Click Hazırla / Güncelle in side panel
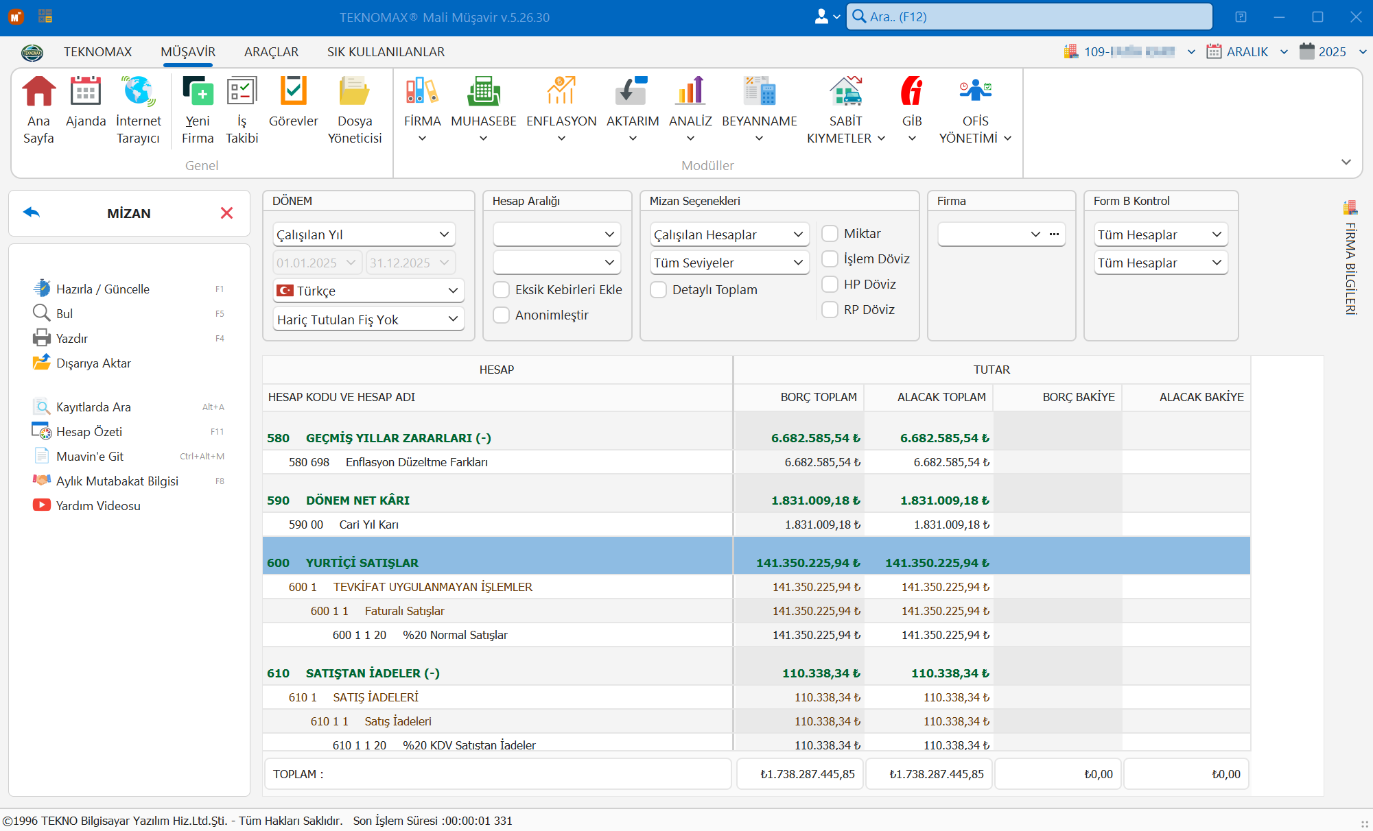The height and width of the screenshot is (831, 1373). tap(103, 289)
